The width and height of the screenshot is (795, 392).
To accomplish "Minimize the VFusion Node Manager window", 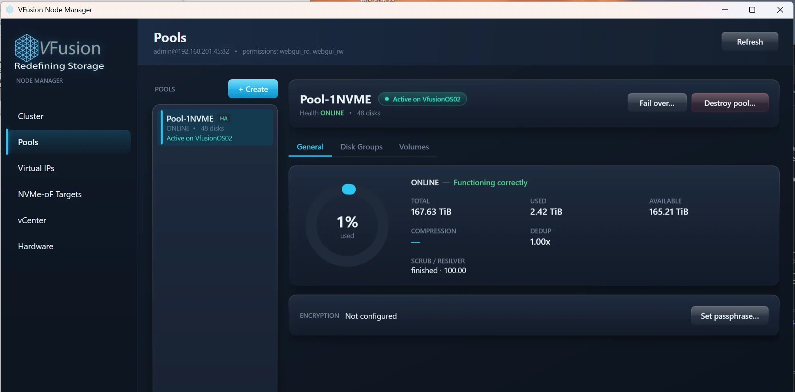I will click(x=725, y=9).
